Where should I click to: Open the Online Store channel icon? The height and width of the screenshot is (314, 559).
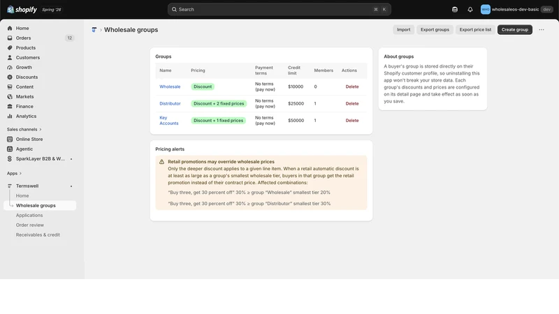[x=10, y=139]
